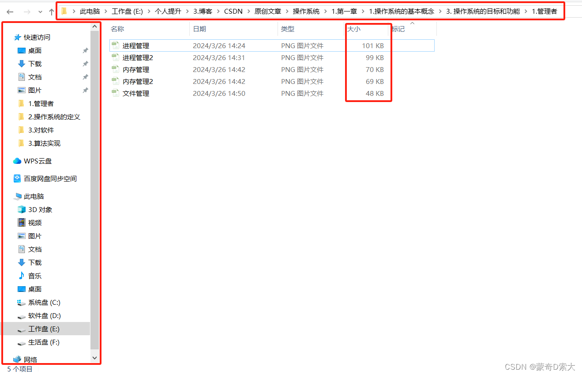This screenshot has width=582, height=375.
Task: Click CSDN breadcrumb segment
Action: coord(233,11)
